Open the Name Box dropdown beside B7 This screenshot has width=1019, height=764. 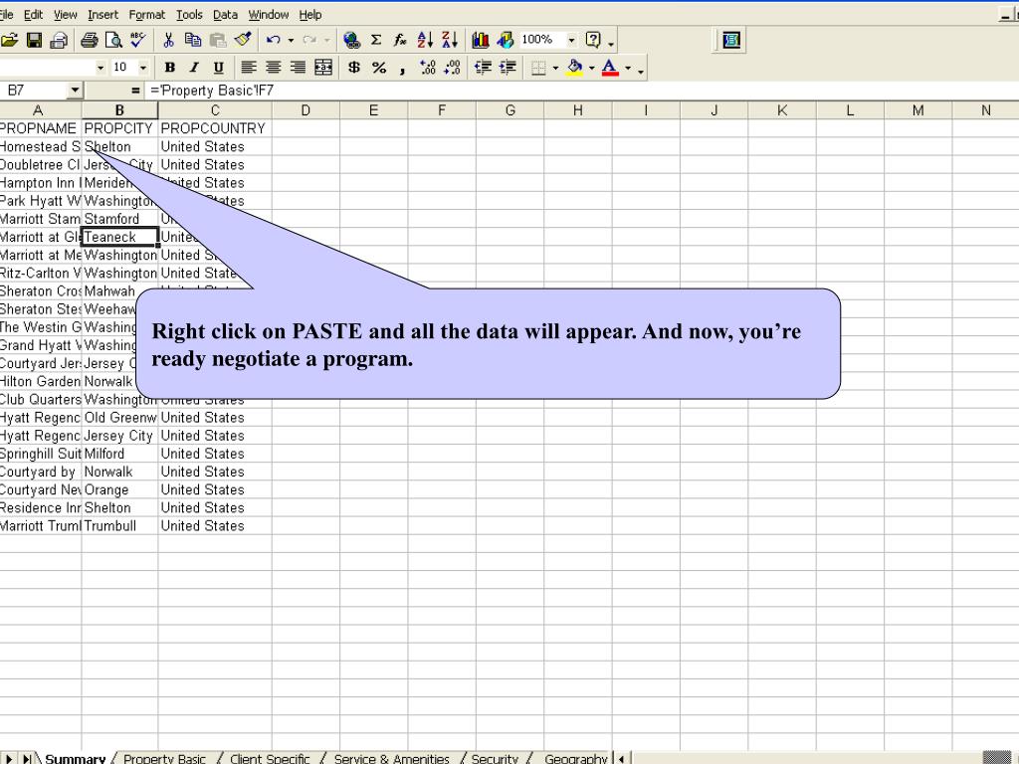click(x=76, y=91)
